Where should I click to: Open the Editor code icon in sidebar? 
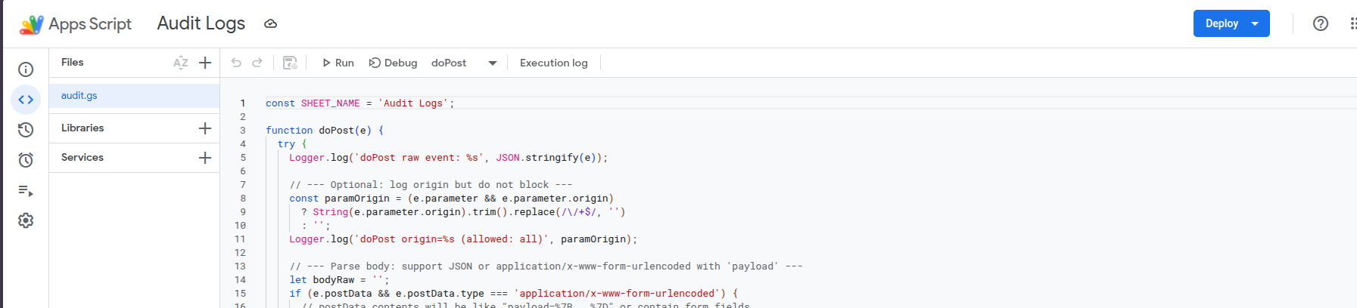(x=26, y=100)
